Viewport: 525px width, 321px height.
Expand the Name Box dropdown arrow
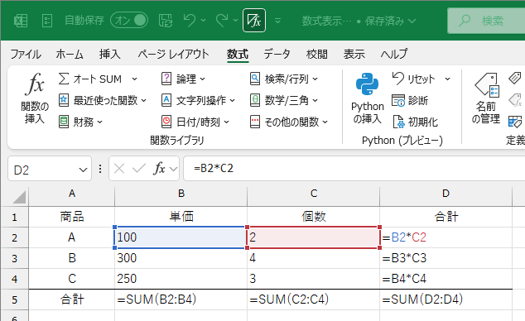pyautogui.click(x=83, y=170)
